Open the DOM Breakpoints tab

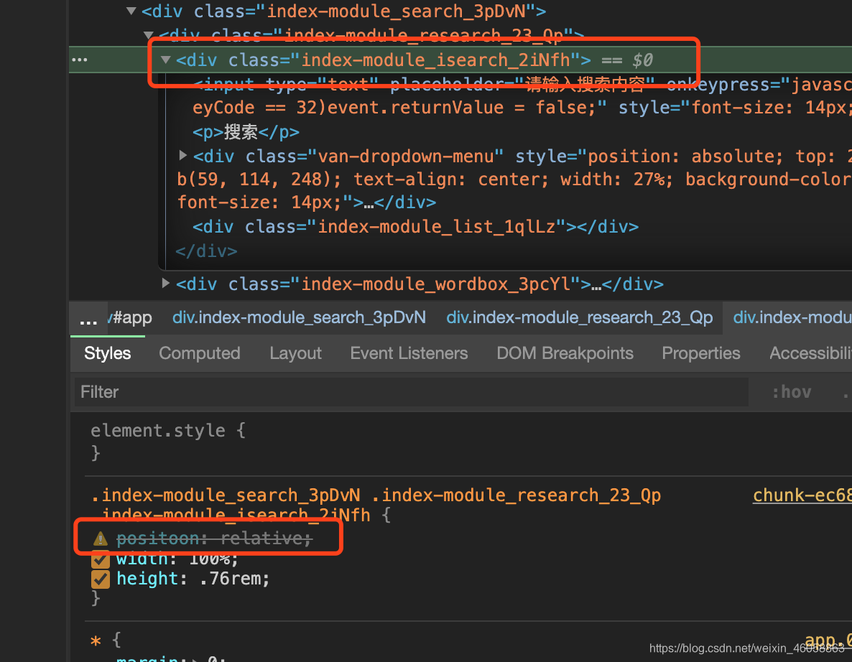tap(565, 353)
